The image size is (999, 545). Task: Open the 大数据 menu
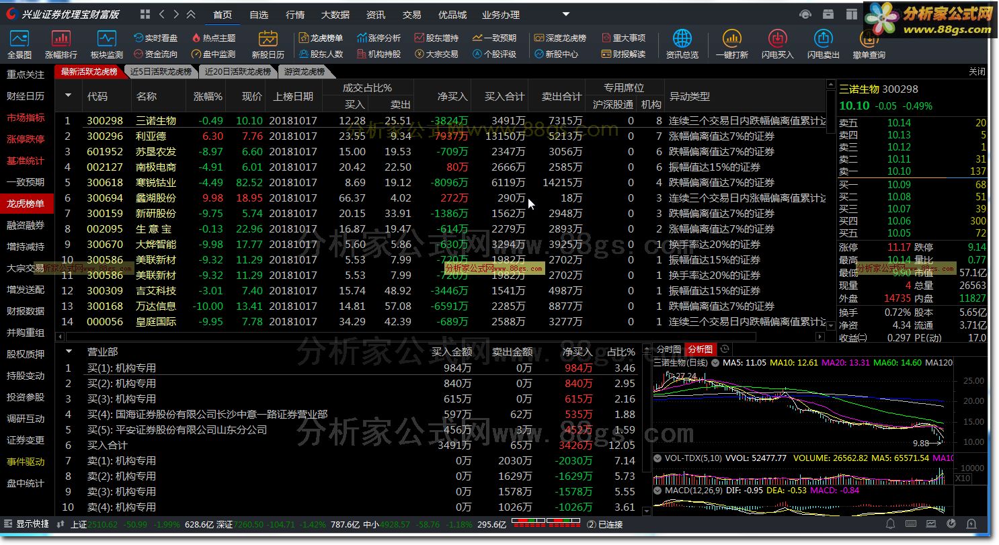point(335,14)
